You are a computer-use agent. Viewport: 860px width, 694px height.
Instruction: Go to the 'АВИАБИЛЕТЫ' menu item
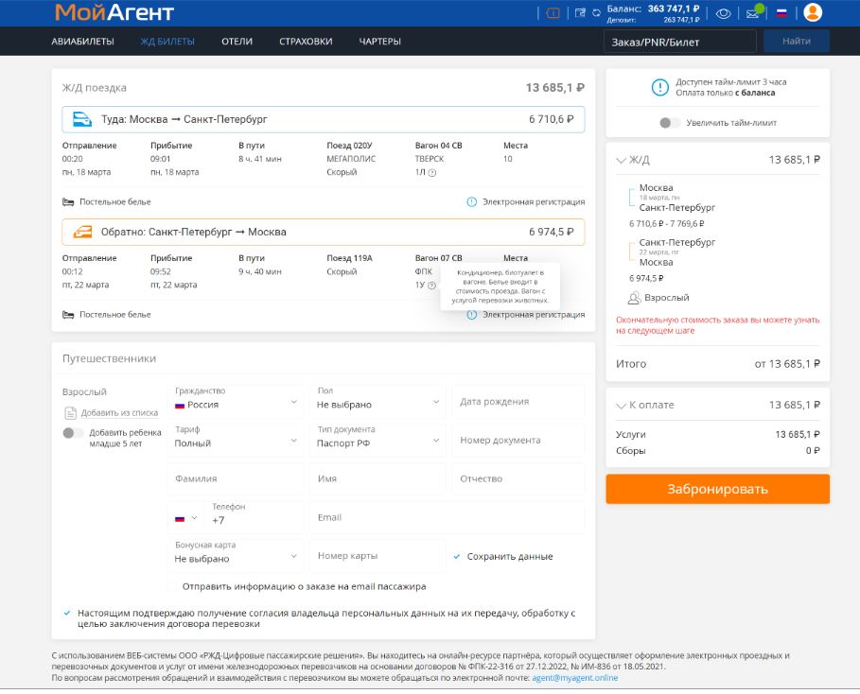[82, 42]
